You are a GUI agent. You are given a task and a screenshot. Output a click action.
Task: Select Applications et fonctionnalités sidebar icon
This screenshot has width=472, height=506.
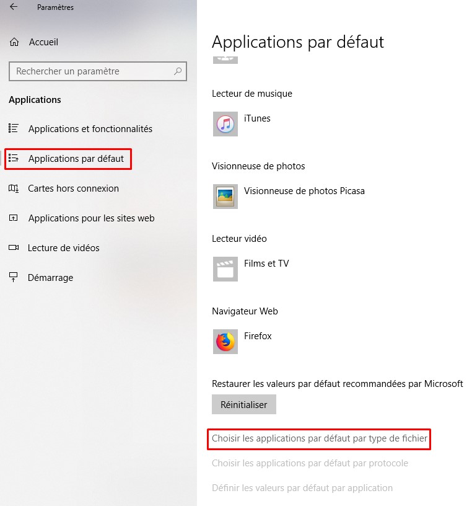(14, 128)
